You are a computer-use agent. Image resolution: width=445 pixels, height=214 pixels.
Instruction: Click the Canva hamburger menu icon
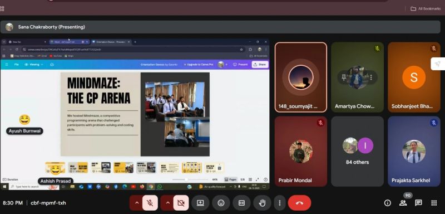[x=7, y=65]
